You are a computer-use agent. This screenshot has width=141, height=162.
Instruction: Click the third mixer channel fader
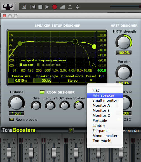coord(54,153)
